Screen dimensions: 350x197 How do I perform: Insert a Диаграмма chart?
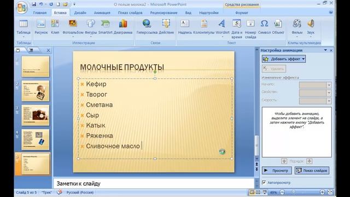pos(123,27)
